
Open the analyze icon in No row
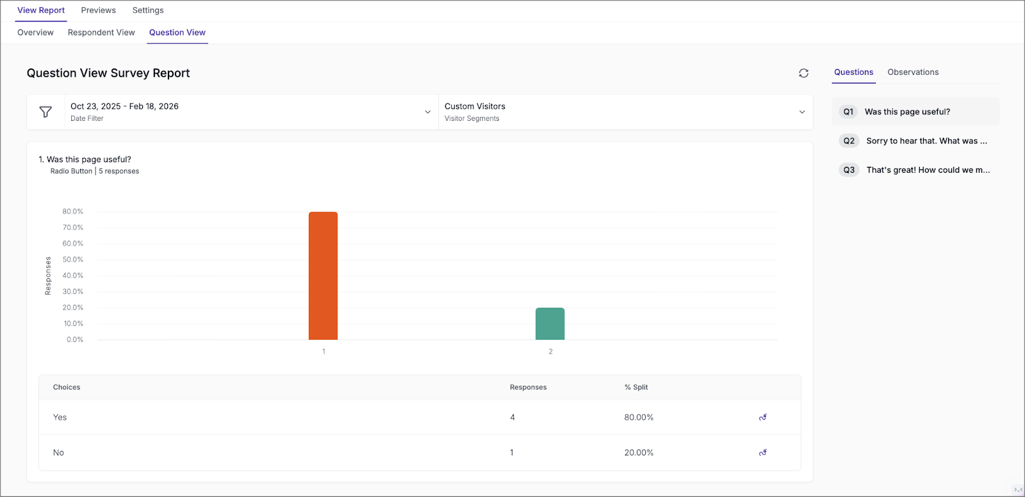point(762,453)
